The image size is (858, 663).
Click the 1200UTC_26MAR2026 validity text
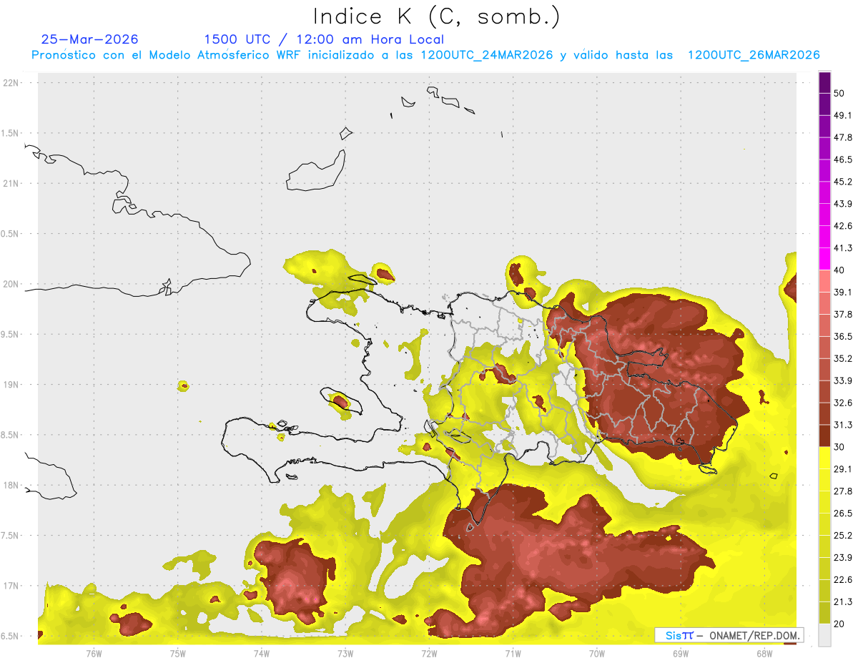754,55
